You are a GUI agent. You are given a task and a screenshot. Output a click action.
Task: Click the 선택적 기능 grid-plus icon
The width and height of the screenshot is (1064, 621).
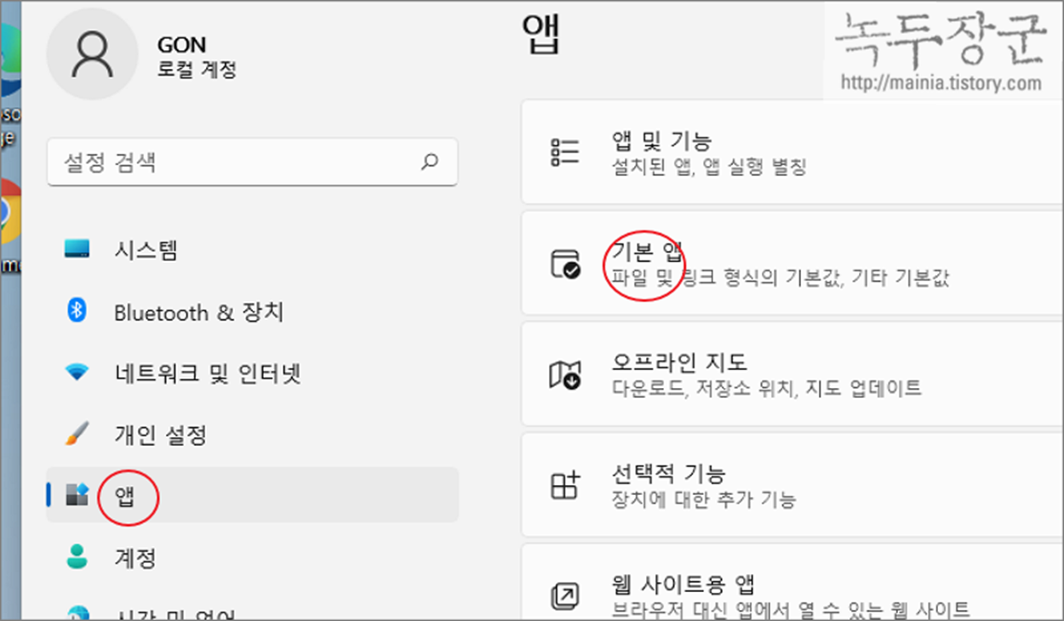(x=565, y=485)
